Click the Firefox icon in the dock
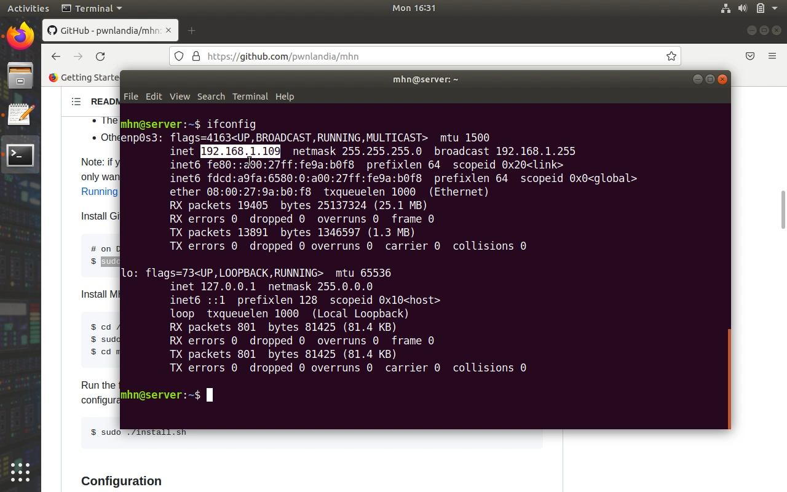The height and width of the screenshot is (492, 787). point(20,36)
